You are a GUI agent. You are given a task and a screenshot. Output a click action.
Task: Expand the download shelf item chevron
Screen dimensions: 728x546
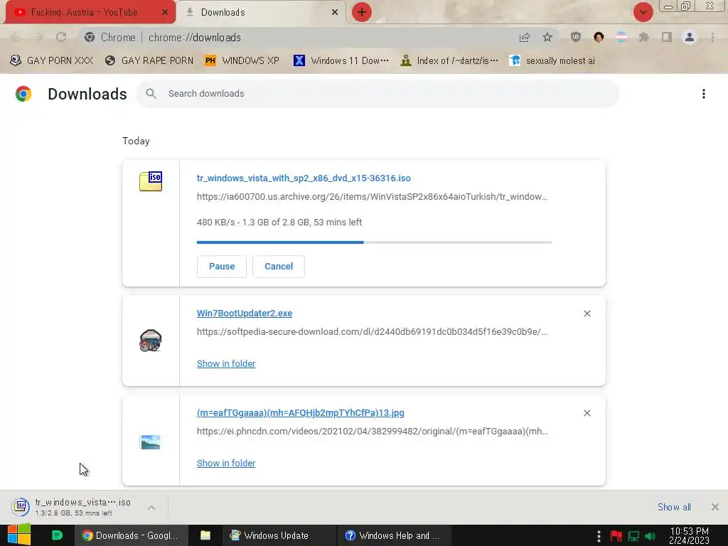pyautogui.click(x=151, y=508)
